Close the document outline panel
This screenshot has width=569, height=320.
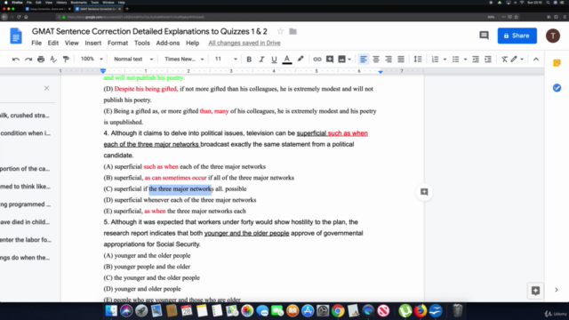click(x=46, y=88)
